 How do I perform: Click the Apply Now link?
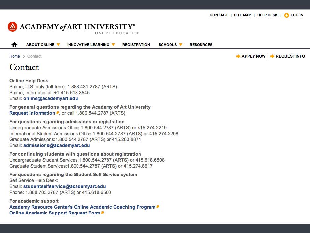[x=254, y=56]
